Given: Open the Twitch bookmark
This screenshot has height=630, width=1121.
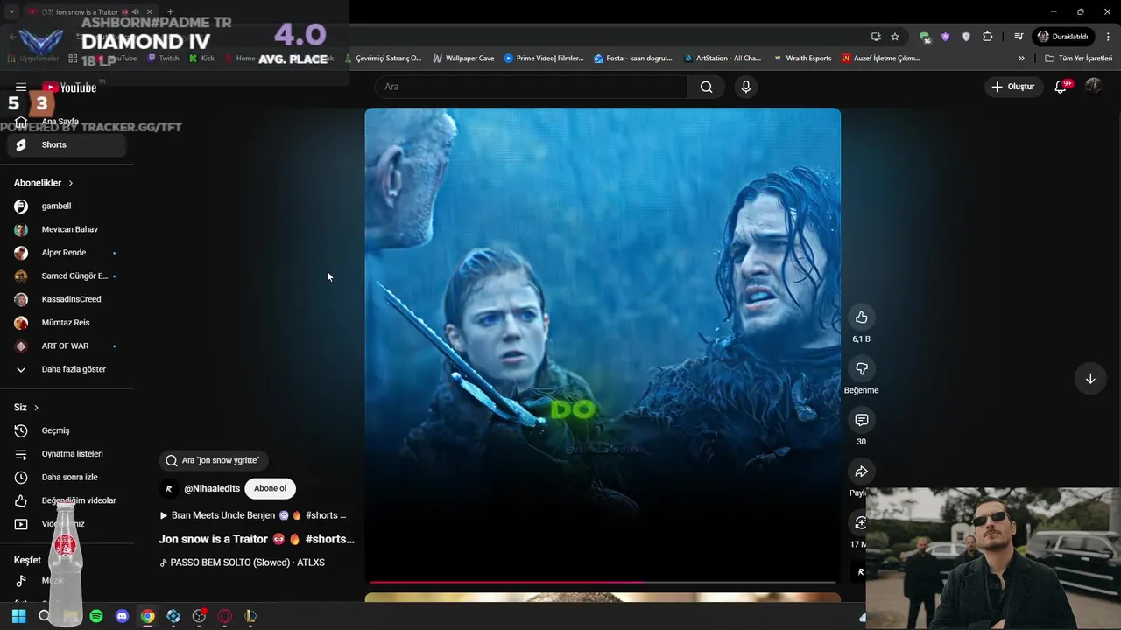Looking at the screenshot, I should point(163,59).
